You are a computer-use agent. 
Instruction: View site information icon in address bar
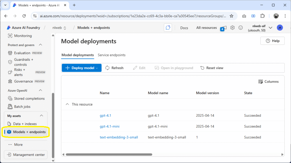tap(35, 16)
